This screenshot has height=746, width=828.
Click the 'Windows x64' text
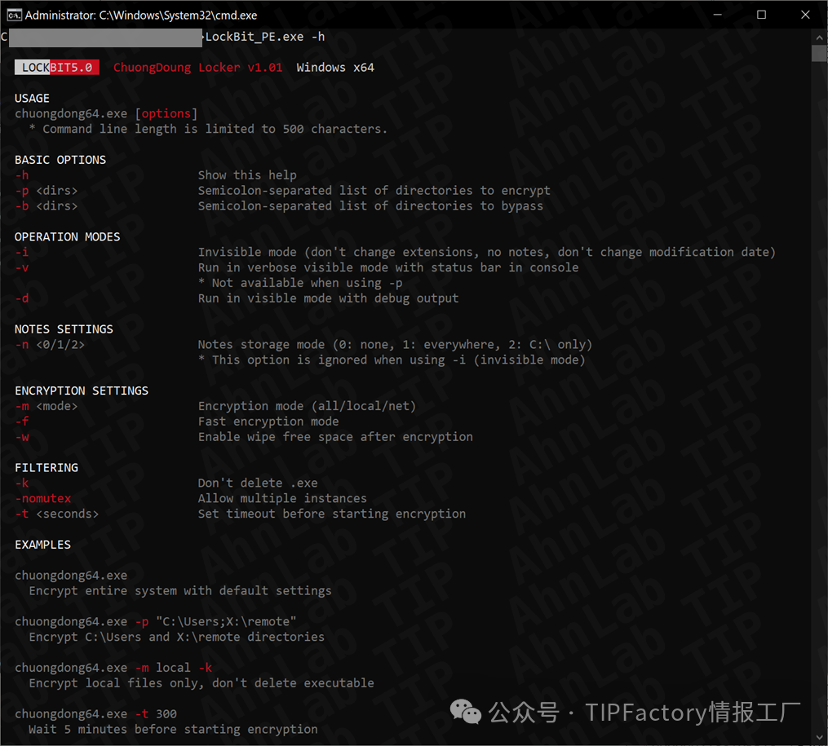click(x=335, y=68)
